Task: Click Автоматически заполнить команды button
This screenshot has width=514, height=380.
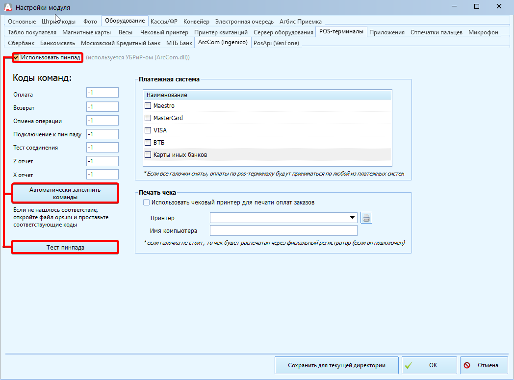Action: pyautogui.click(x=65, y=193)
